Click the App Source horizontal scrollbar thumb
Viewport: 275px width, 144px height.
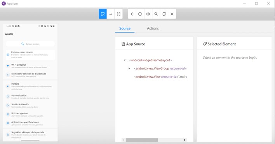coord(142,140)
